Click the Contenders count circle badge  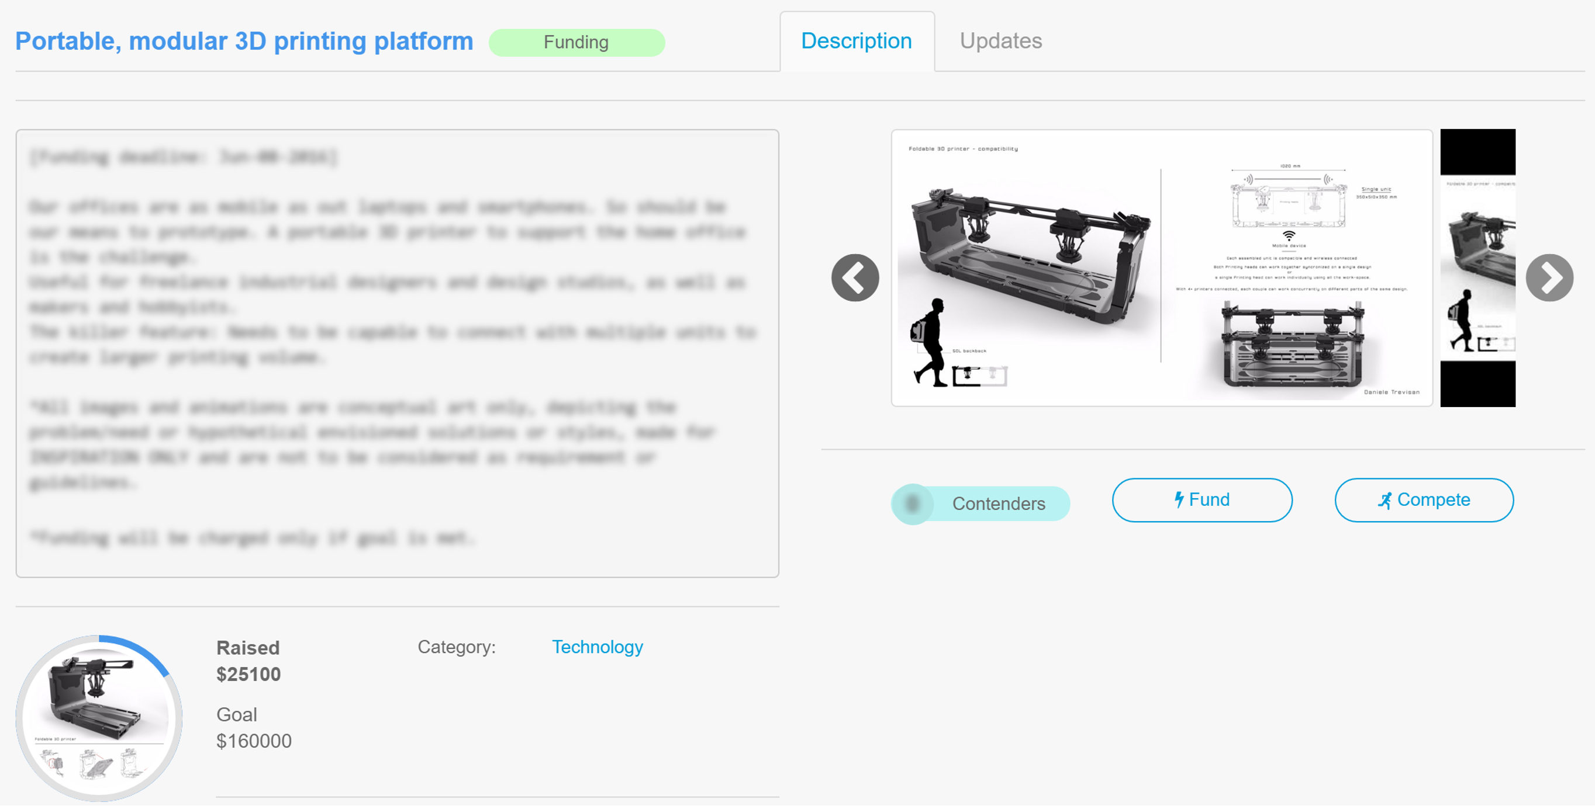pos(912,503)
